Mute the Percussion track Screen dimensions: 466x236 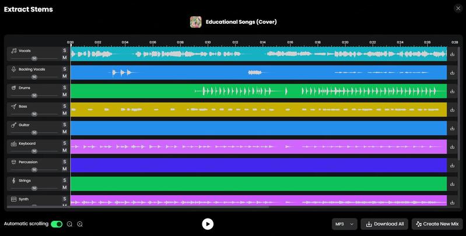point(65,169)
